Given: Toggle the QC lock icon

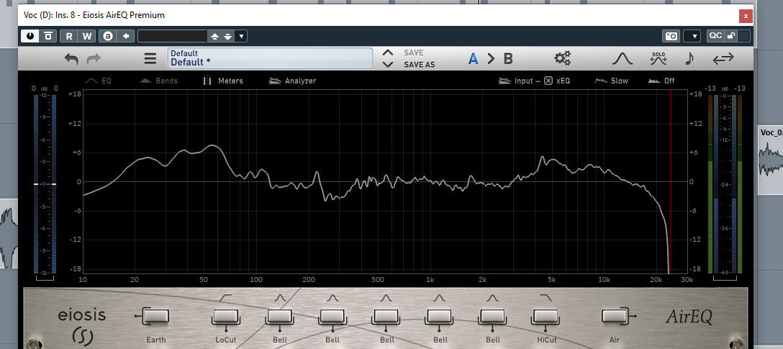Looking at the screenshot, I should (730, 36).
